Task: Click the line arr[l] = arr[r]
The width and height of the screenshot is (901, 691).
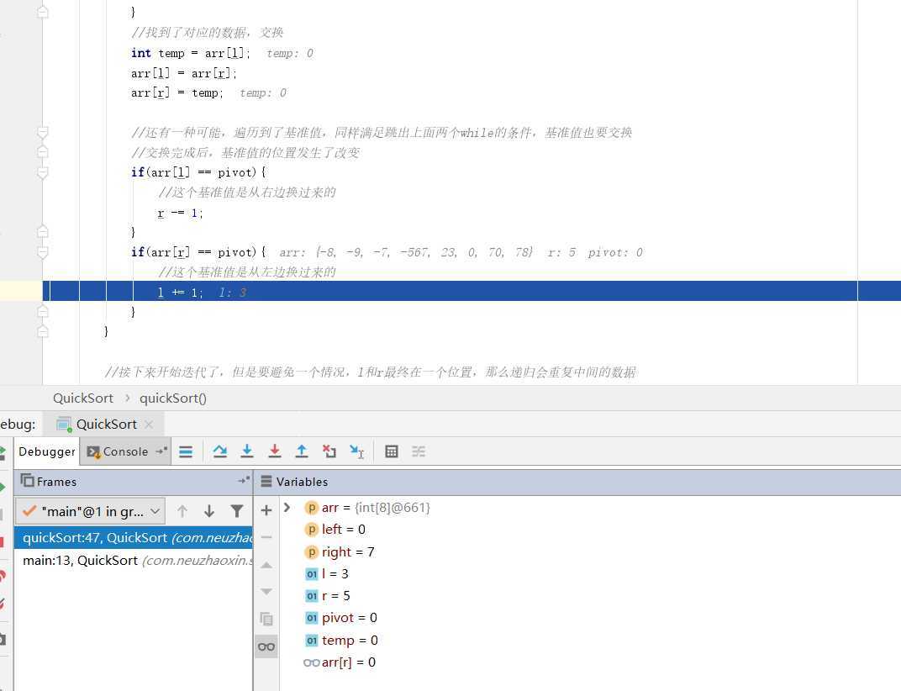Action: point(184,73)
